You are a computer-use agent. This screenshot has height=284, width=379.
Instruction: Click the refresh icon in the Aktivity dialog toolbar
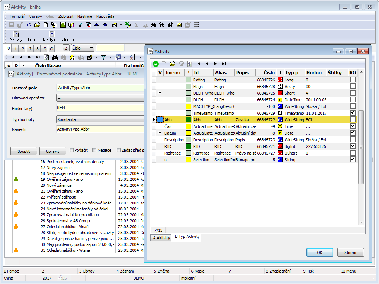190,64
